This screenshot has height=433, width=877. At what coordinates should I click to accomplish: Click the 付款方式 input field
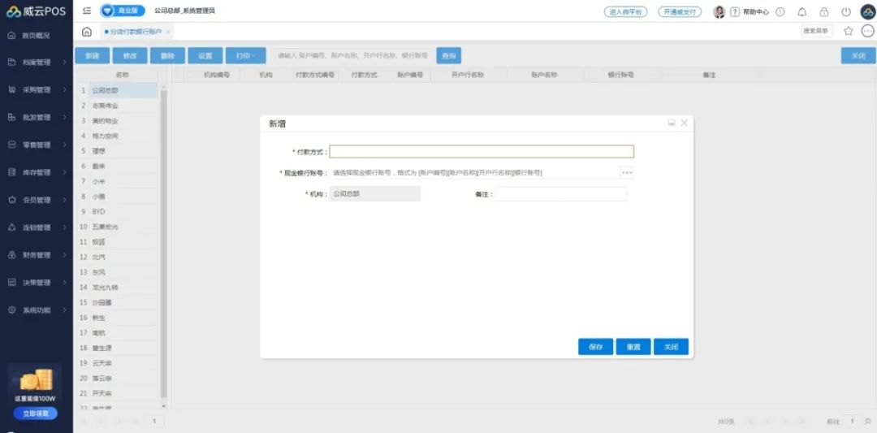pyautogui.click(x=481, y=151)
